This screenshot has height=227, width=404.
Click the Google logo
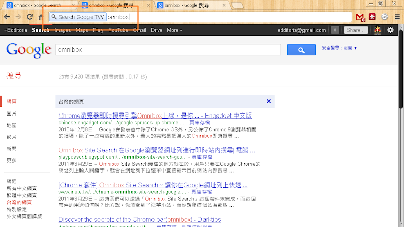click(29, 50)
